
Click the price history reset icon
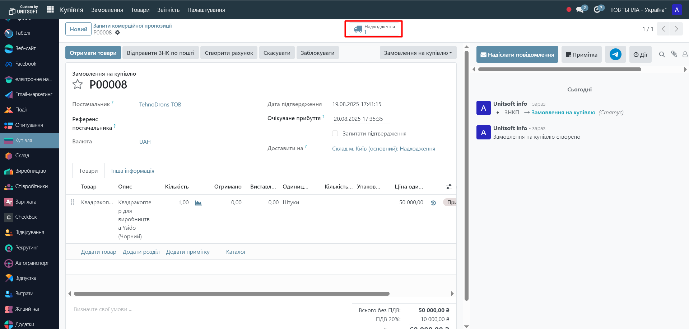click(x=433, y=203)
